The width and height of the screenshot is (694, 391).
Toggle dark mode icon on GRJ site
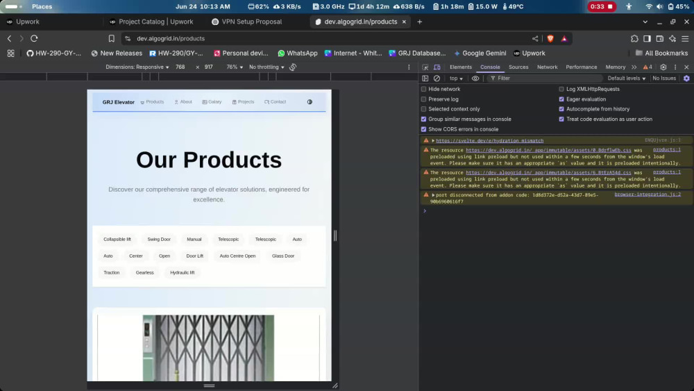pyautogui.click(x=310, y=102)
